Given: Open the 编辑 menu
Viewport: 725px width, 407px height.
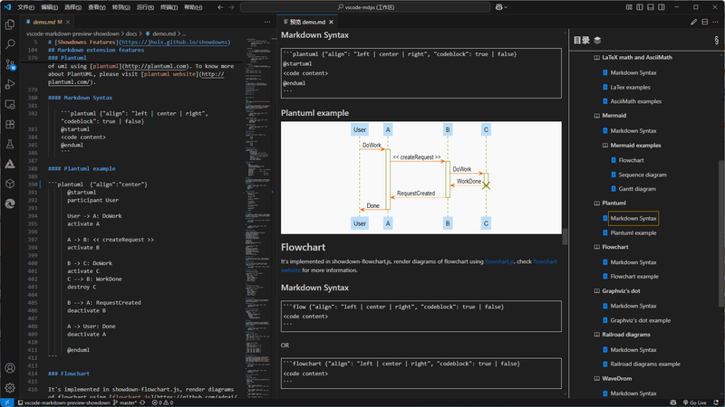Looking at the screenshot, I should 50,7.
